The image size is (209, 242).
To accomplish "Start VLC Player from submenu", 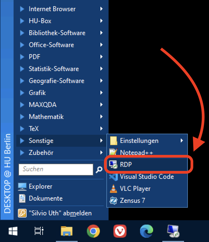I will (147, 189).
